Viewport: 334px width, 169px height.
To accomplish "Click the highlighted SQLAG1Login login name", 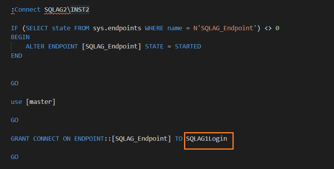I will pos(207,139).
